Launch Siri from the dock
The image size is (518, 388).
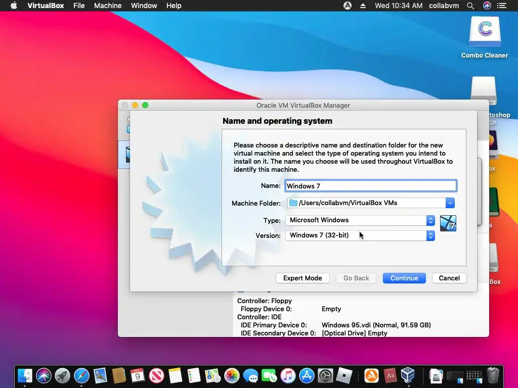44,375
